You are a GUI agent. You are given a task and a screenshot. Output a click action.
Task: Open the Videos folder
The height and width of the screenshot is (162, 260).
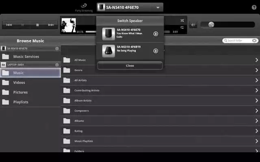[x=19, y=83]
